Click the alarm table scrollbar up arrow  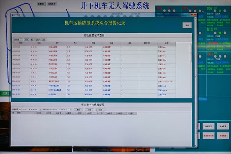pyautogui.click(x=191, y=44)
